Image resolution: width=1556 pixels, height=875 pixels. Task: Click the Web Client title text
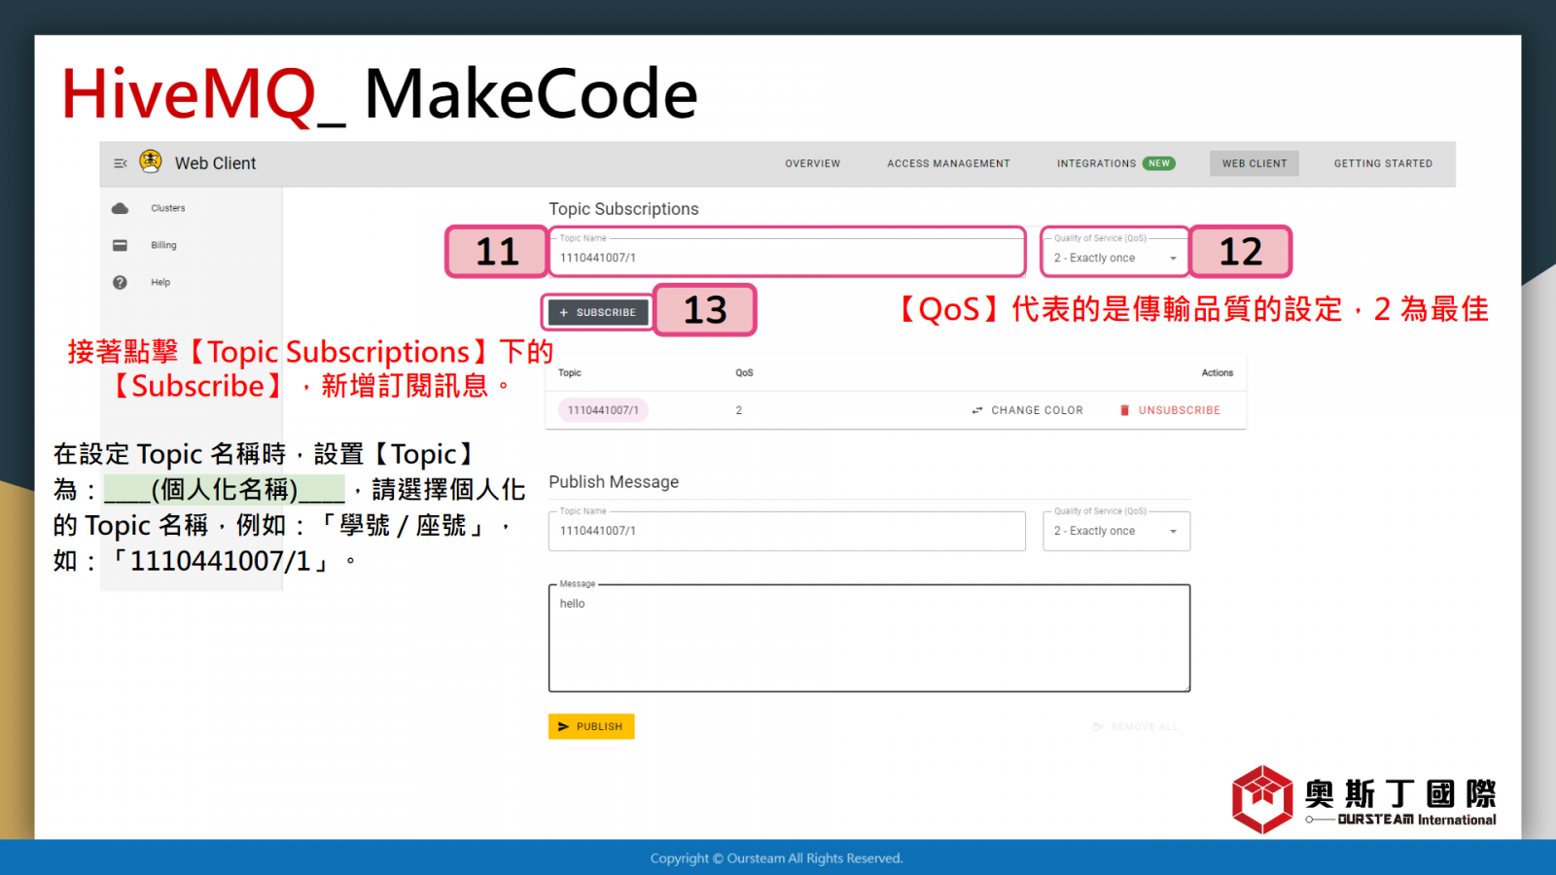tap(215, 163)
